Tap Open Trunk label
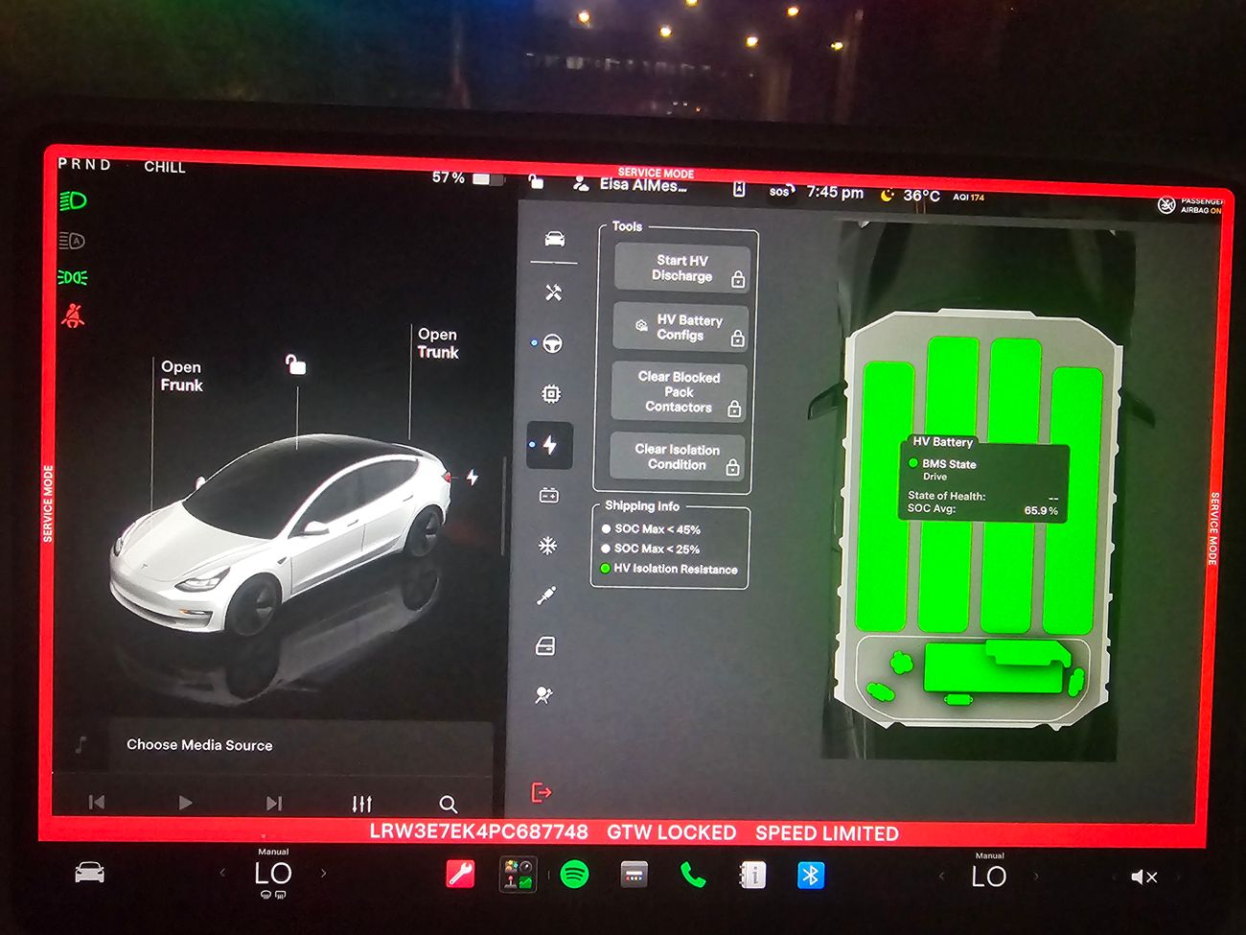The height and width of the screenshot is (935, 1246). point(438,343)
